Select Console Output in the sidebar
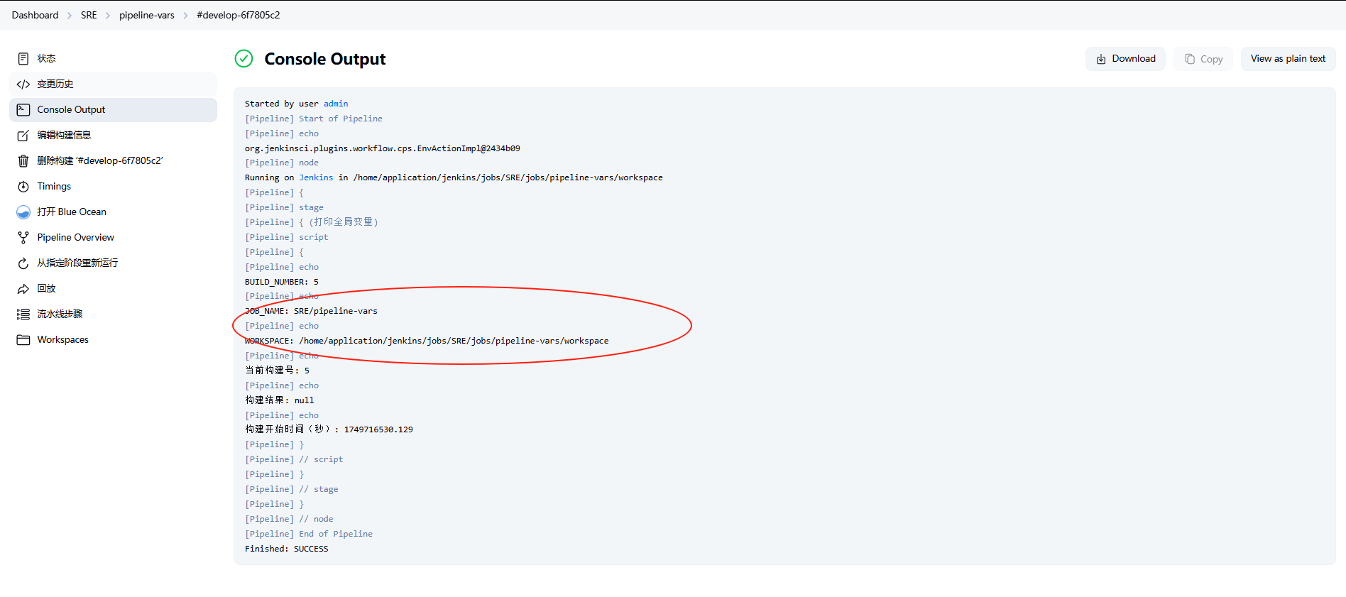The height and width of the screenshot is (597, 1346). (71, 109)
